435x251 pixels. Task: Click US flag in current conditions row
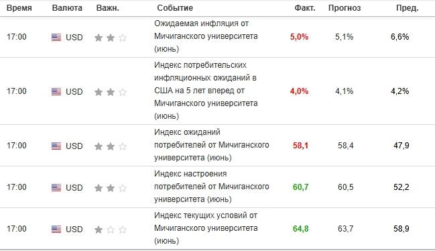coord(56,229)
